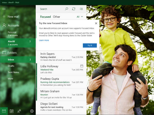Open the Learn more link

[x=44, y=40]
